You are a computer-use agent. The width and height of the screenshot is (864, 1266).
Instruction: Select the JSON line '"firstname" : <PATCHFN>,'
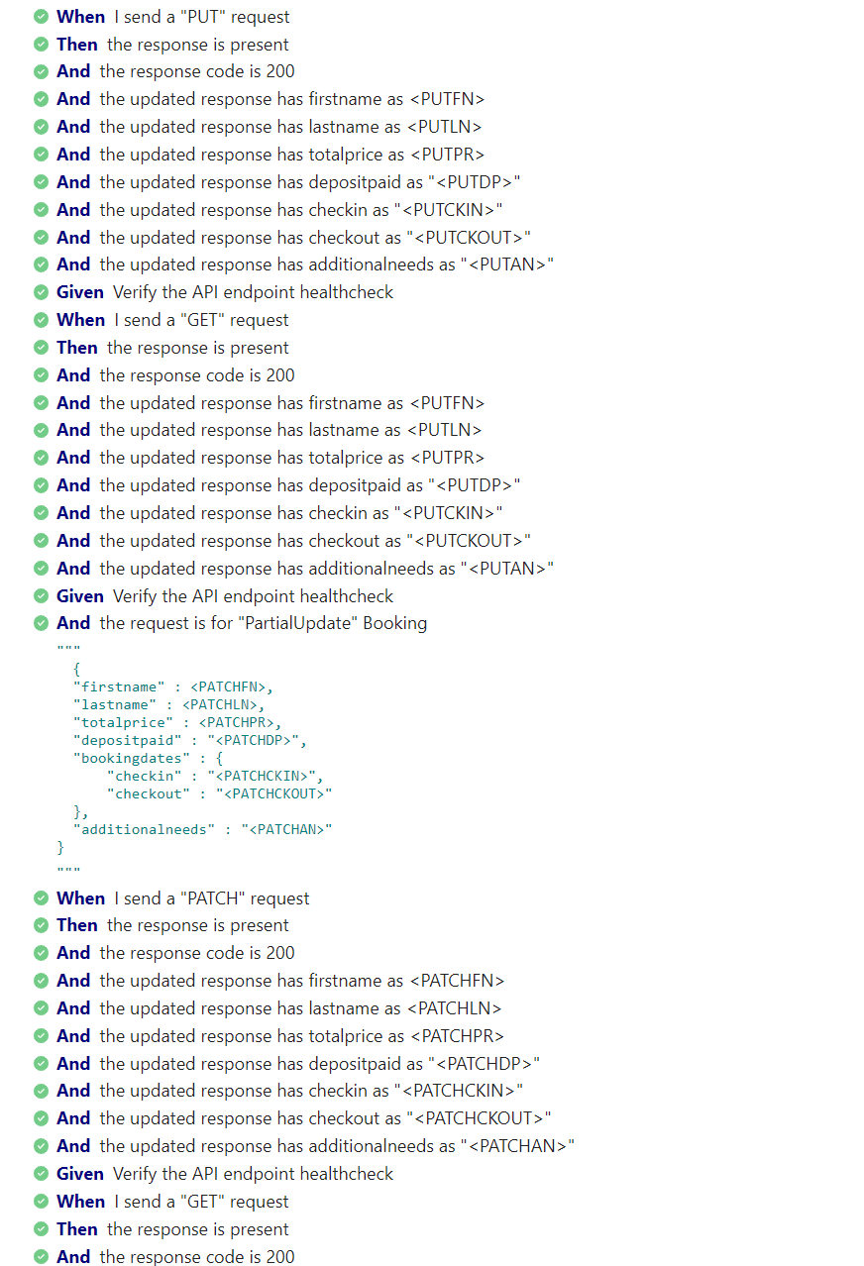(x=173, y=686)
